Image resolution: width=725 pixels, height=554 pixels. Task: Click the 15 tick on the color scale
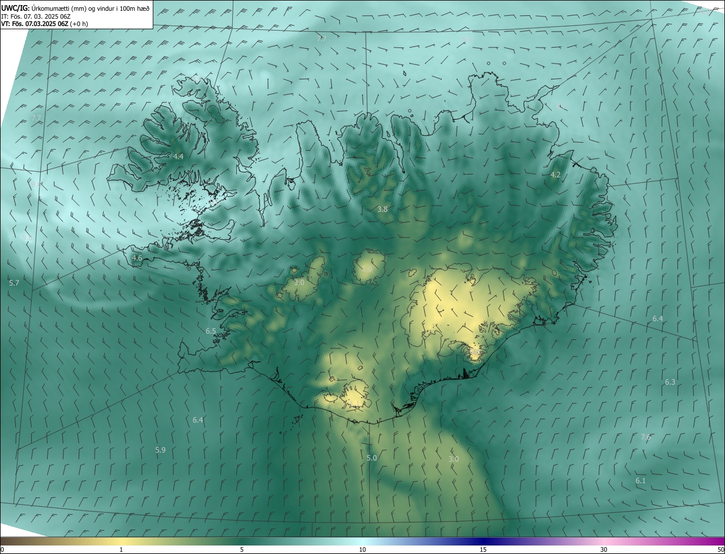(x=483, y=550)
